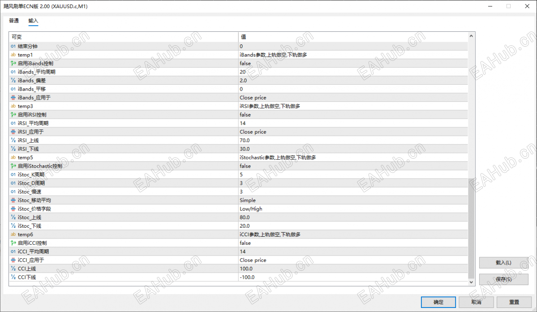Click the double icon beside iStoc_上线

13,217
